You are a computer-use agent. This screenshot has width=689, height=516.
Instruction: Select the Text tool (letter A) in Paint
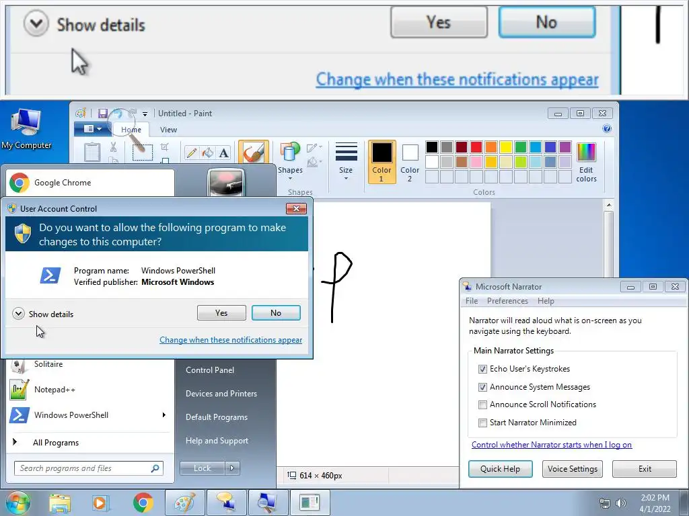click(x=223, y=153)
